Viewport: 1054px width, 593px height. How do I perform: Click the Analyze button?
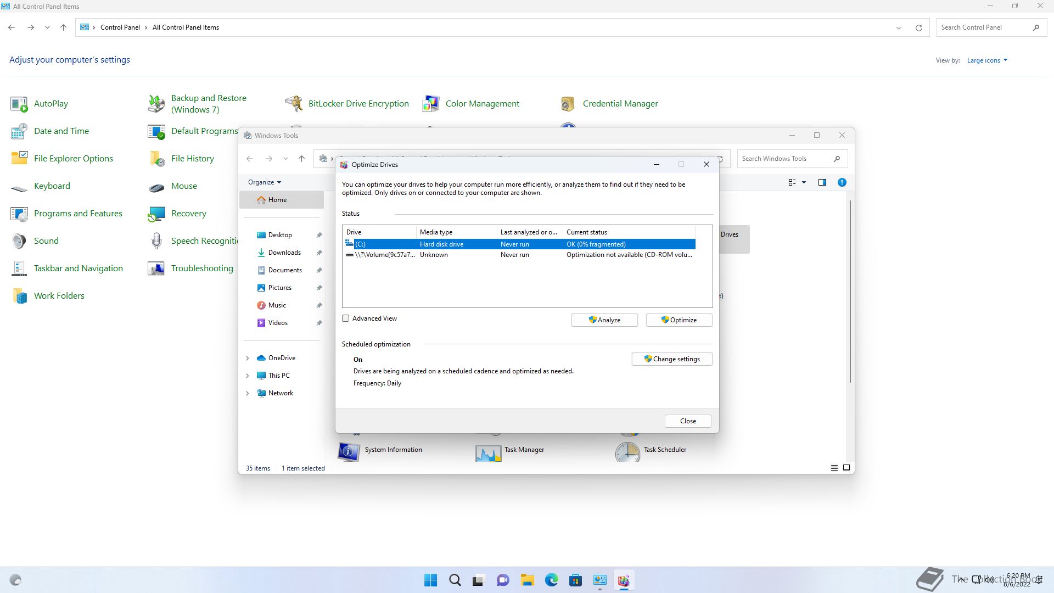tap(604, 320)
